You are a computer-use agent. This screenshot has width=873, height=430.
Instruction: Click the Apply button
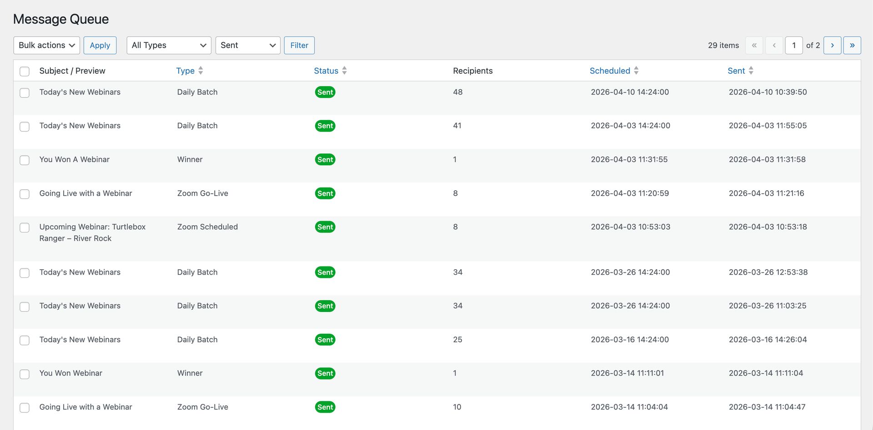[100, 45]
